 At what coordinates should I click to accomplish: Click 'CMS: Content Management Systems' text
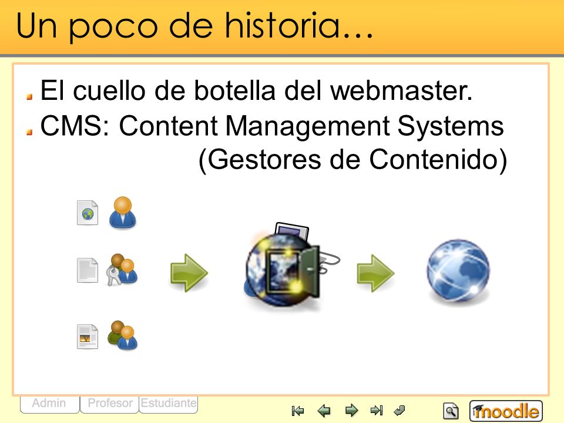click(272, 126)
